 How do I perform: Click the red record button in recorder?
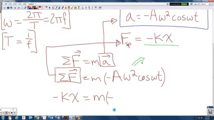click(6, 113)
